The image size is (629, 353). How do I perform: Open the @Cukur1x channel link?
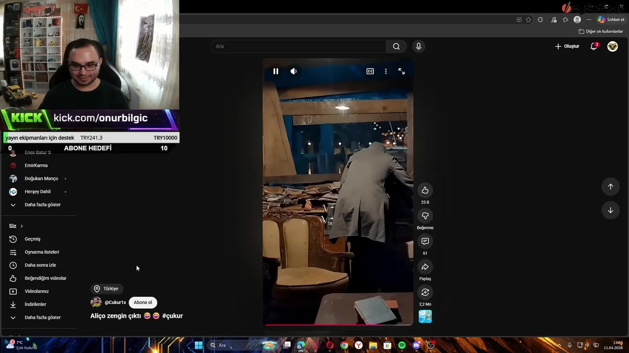point(115,303)
